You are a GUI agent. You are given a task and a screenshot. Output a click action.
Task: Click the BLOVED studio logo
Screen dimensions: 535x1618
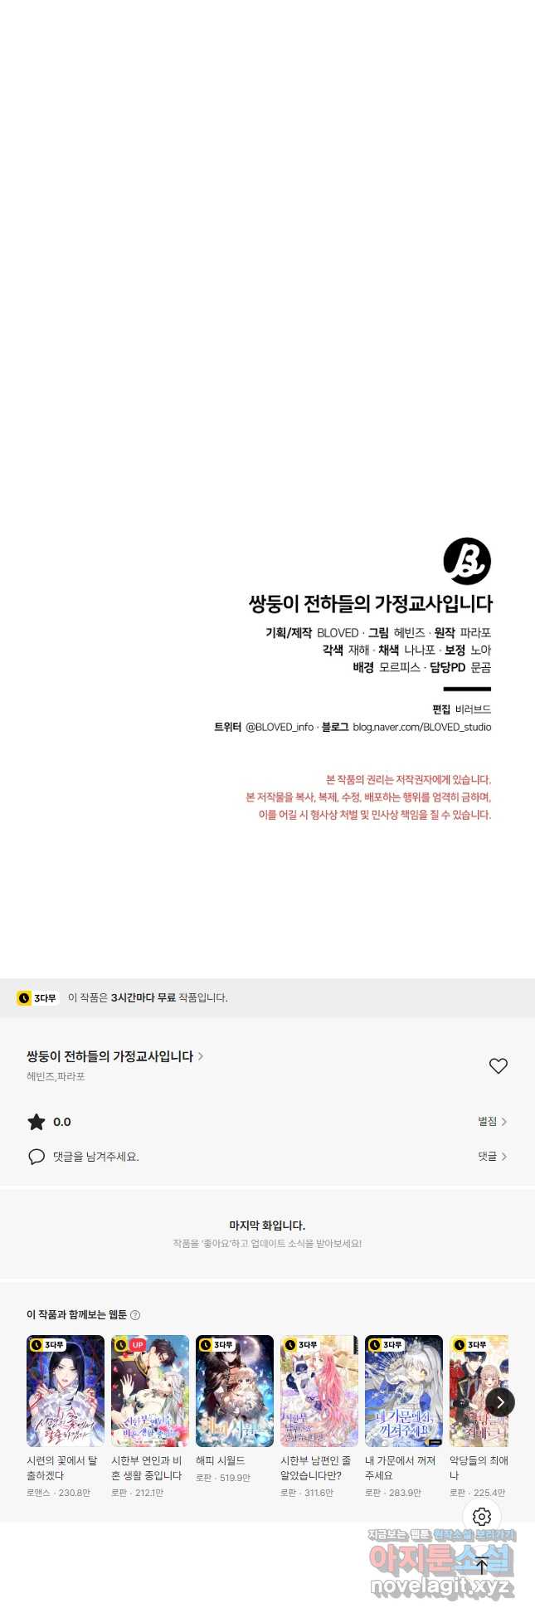[467, 561]
